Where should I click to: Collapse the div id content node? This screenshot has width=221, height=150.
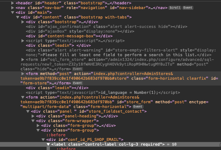(x=17, y=17)
